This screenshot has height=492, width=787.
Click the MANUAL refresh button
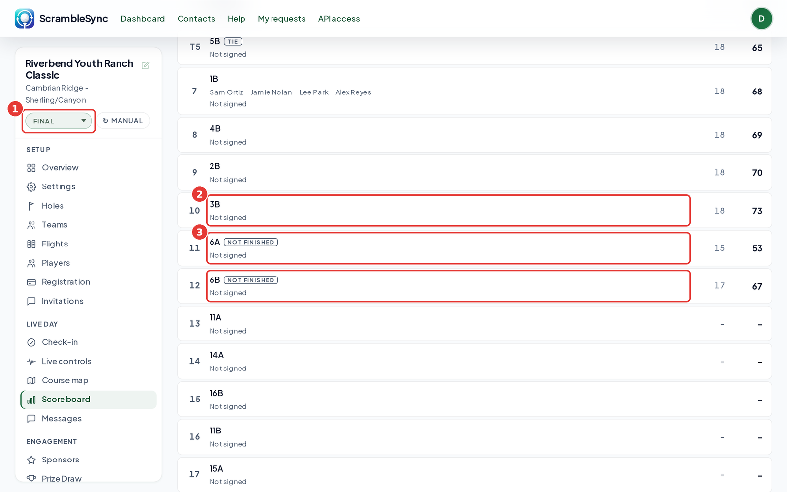[123, 121]
